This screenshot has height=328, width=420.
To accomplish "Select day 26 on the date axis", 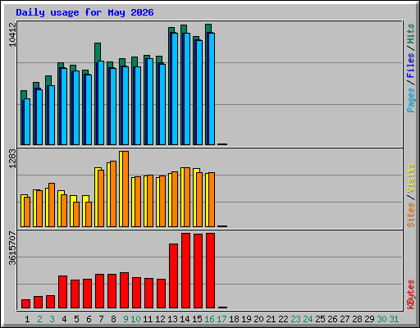I will (x=332, y=319).
